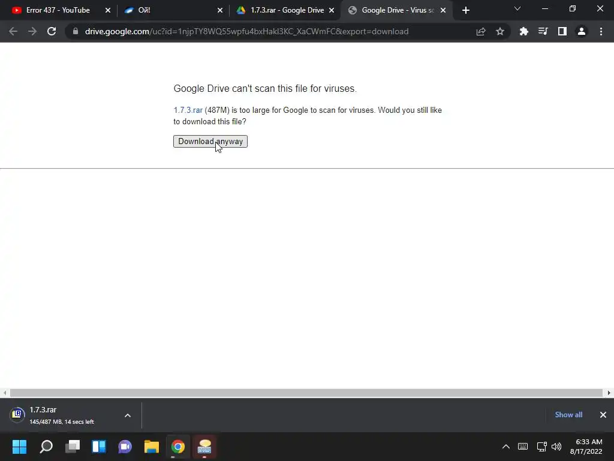Toggle the browser side panel

(x=562, y=31)
